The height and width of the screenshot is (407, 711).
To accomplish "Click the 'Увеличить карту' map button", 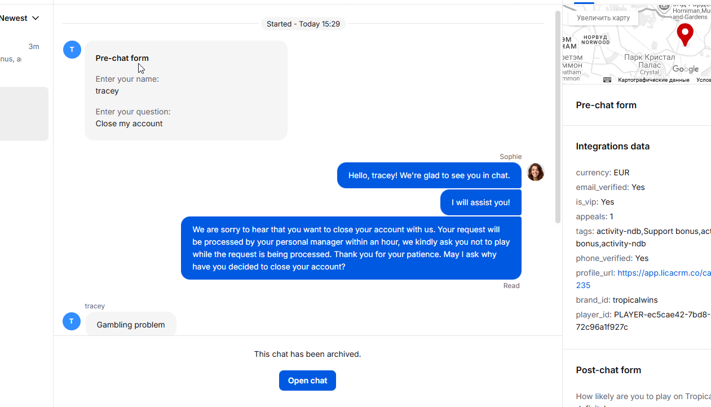I will click(603, 18).
